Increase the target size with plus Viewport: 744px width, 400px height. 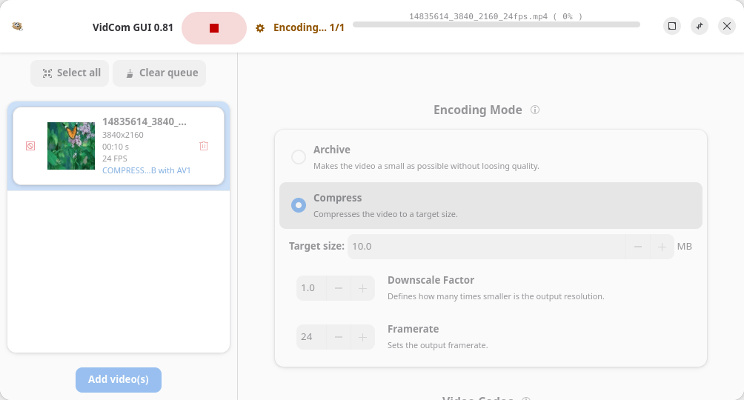(x=662, y=247)
